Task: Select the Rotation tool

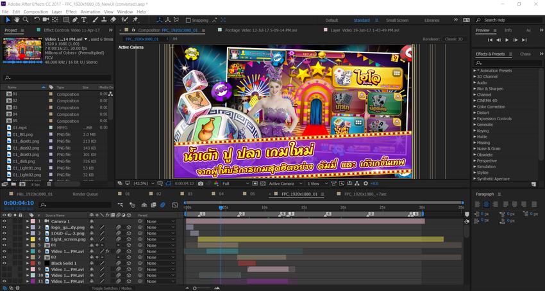Action: point(37,20)
